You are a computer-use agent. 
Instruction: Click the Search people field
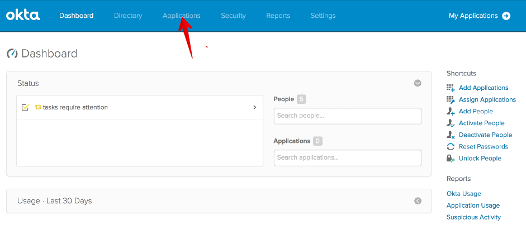coord(348,116)
